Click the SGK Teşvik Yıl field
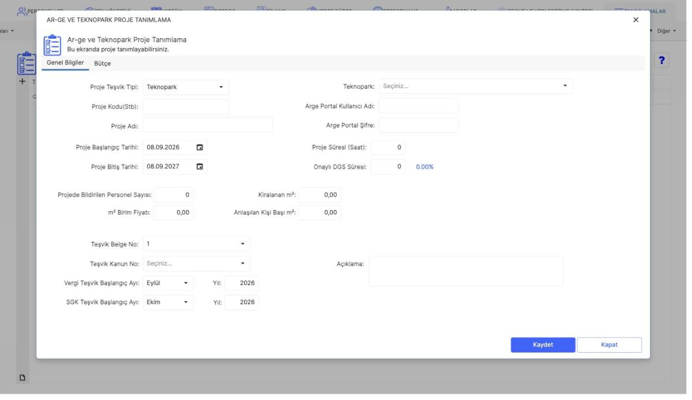Screen dimensions: 692x400 tap(241, 303)
